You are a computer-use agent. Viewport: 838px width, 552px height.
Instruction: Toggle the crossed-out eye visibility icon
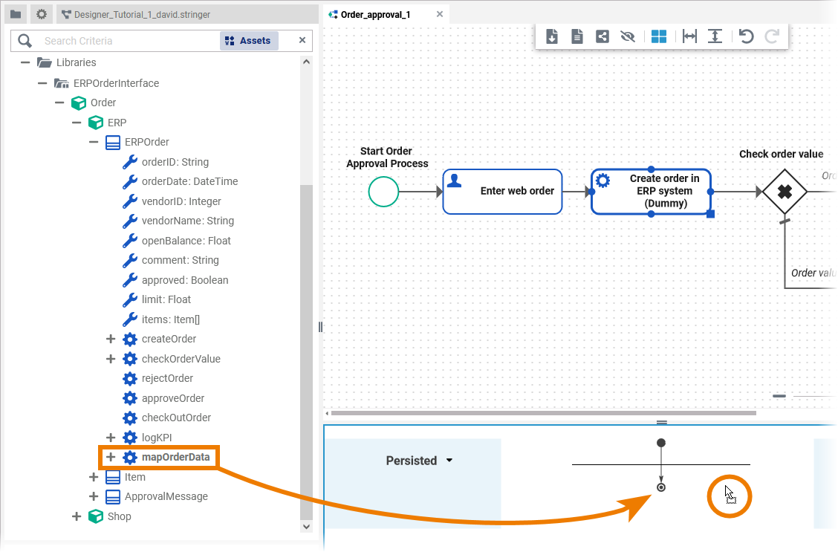click(628, 36)
